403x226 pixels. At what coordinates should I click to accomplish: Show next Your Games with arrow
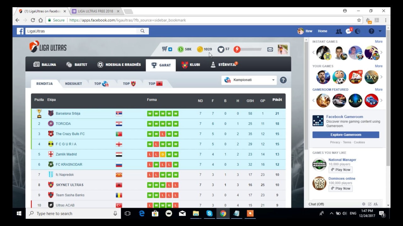(381, 77)
